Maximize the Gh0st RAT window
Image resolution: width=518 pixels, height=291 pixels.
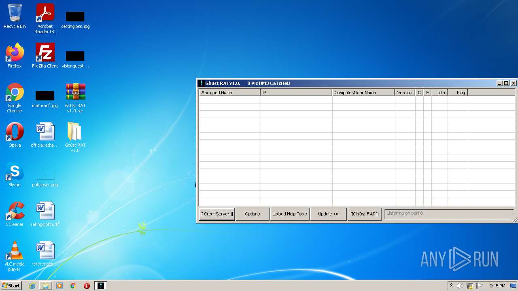coord(506,83)
